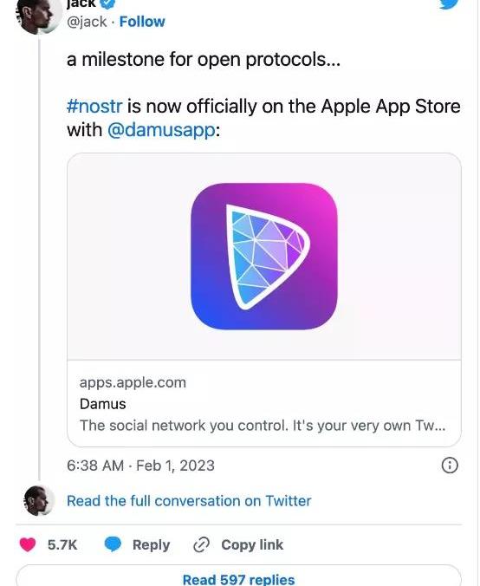Like the tweet with heart icon
The width and height of the screenshot is (480, 586).
(x=27, y=544)
